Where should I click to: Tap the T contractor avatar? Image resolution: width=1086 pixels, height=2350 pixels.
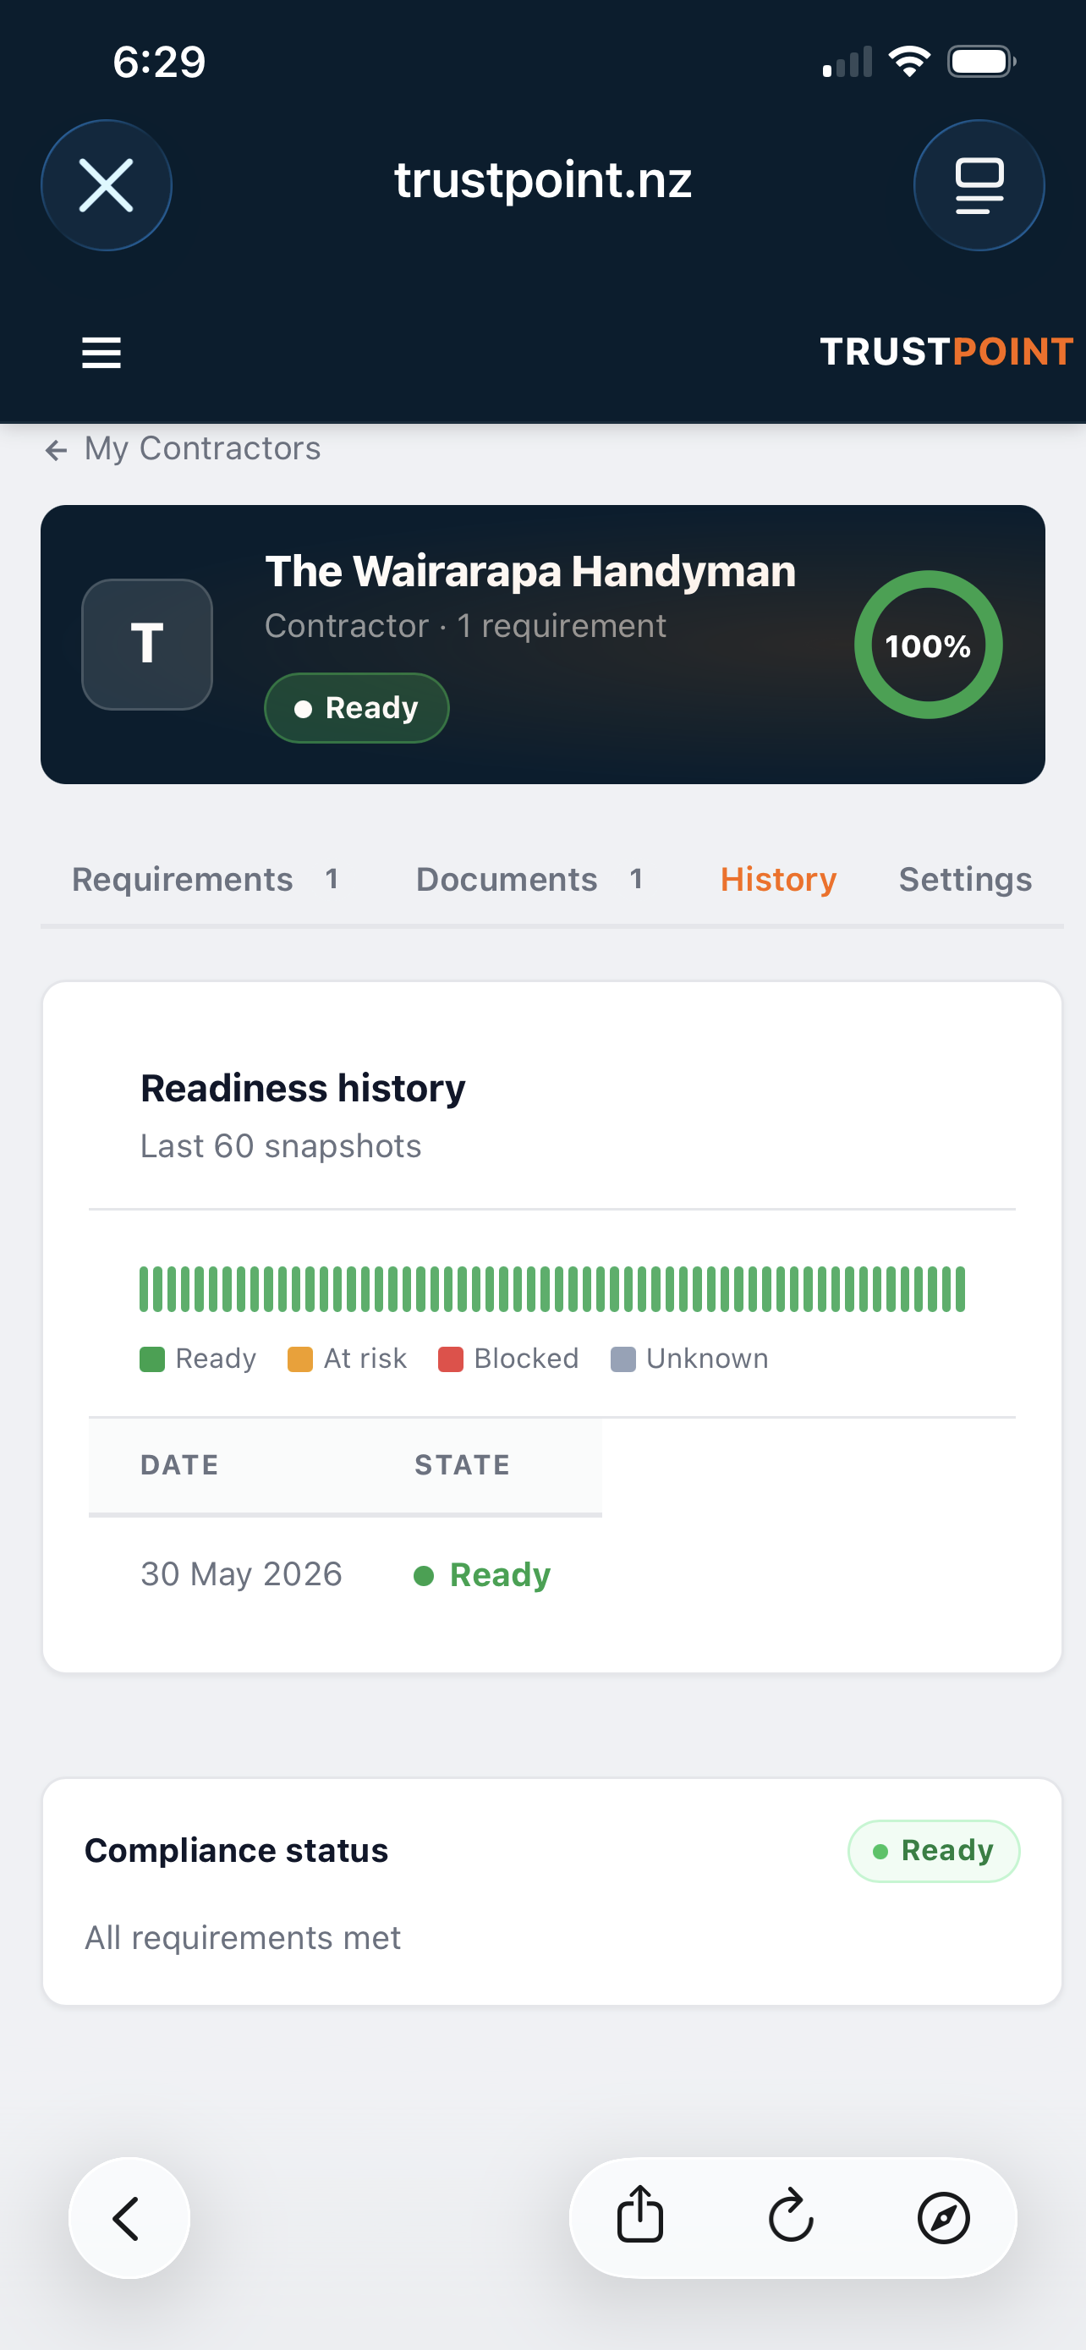tap(147, 644)
